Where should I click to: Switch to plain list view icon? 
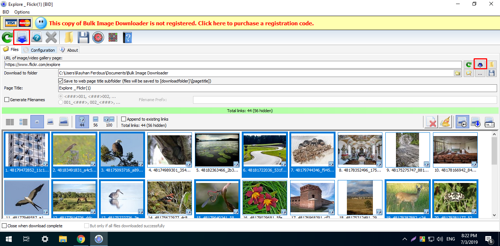point(10,122)
